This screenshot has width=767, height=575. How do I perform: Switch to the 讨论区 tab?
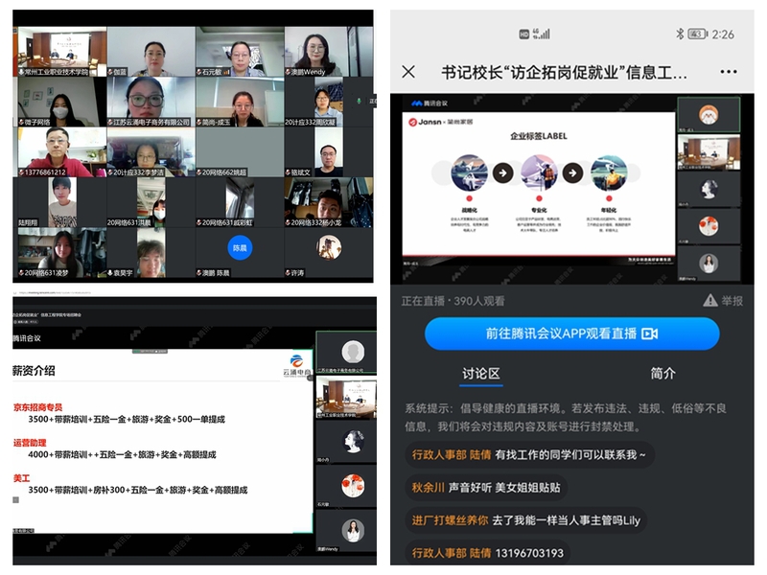(x=481, y=373)
